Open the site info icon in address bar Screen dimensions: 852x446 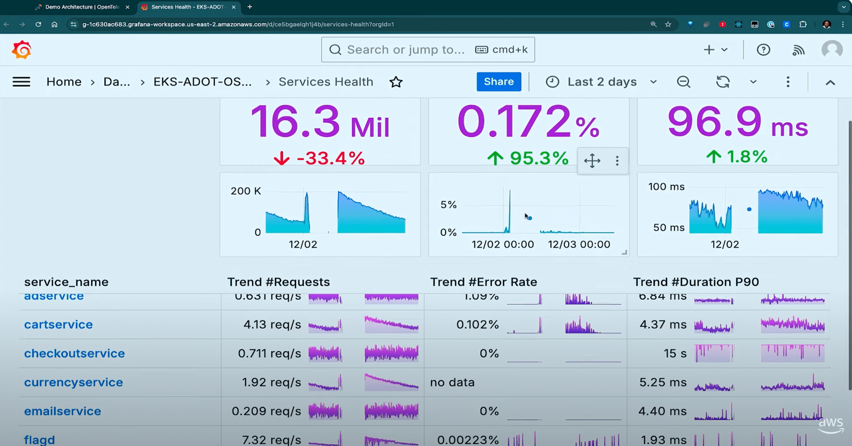click(73, 24)
